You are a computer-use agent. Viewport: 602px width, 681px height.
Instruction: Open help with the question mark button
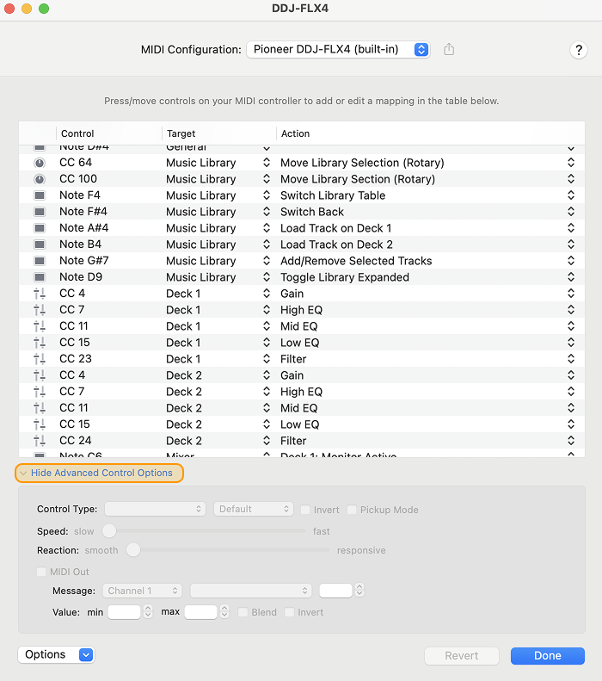coord(579,50)
